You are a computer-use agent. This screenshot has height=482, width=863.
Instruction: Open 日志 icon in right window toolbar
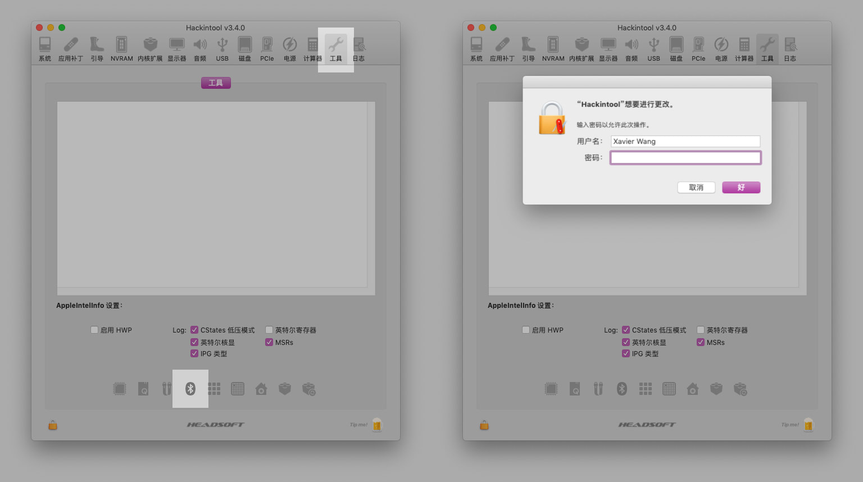pyautogui.click(x=791, y=49)
